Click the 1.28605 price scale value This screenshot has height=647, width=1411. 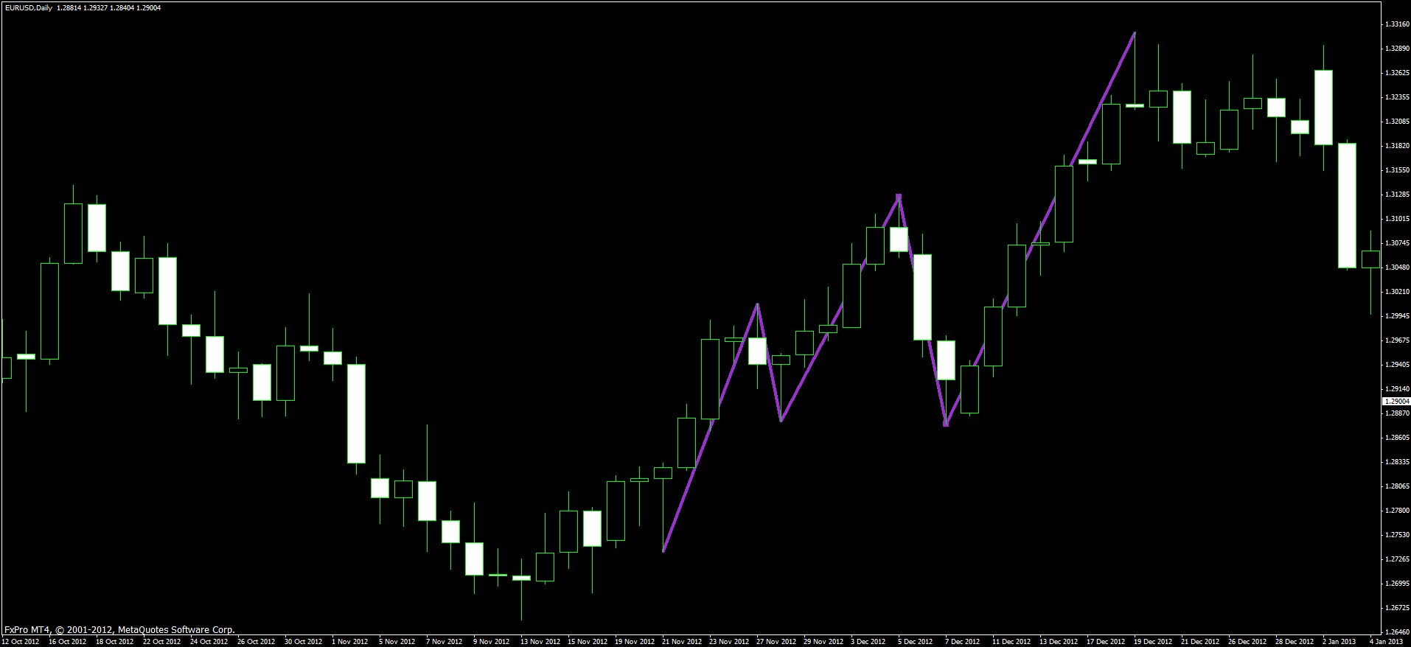pos(1397,438)
